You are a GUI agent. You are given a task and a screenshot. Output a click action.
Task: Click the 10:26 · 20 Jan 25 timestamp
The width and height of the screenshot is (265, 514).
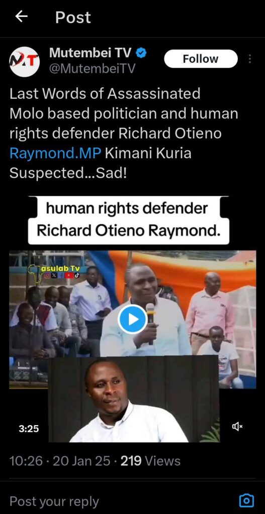pyautogui.click(x=60, y=461)
